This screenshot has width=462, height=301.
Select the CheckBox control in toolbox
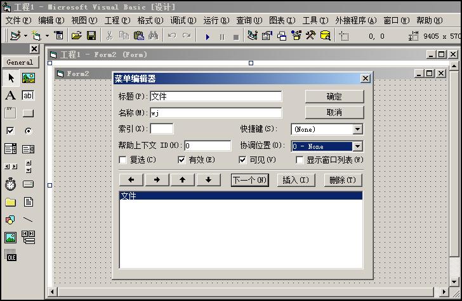click(10, 131)
